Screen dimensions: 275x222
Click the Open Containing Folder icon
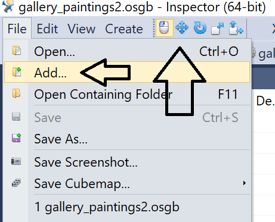click(16, 93)
